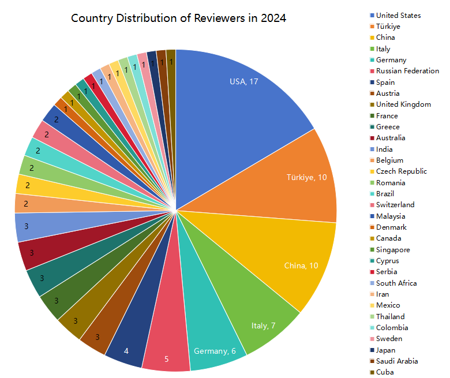Click the 'France' legend text
This screenshot has width=450, height=378.
[x=387, y=116]
